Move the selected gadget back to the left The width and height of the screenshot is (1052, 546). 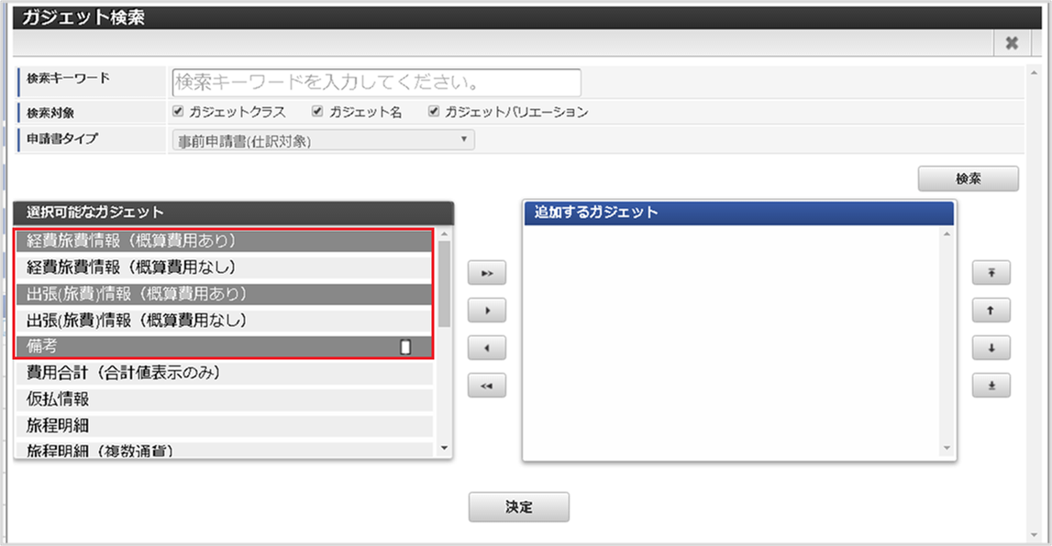tap(486, 347)
